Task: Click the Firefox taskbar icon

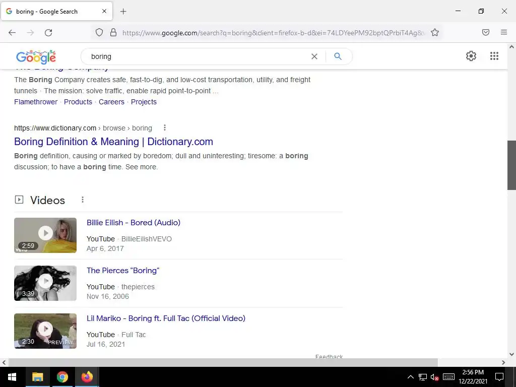Action: [87, 377]
